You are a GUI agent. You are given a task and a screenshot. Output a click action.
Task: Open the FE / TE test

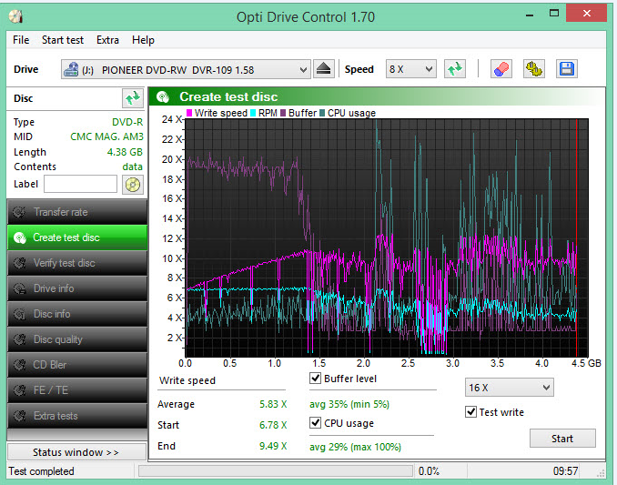(77, 390)
